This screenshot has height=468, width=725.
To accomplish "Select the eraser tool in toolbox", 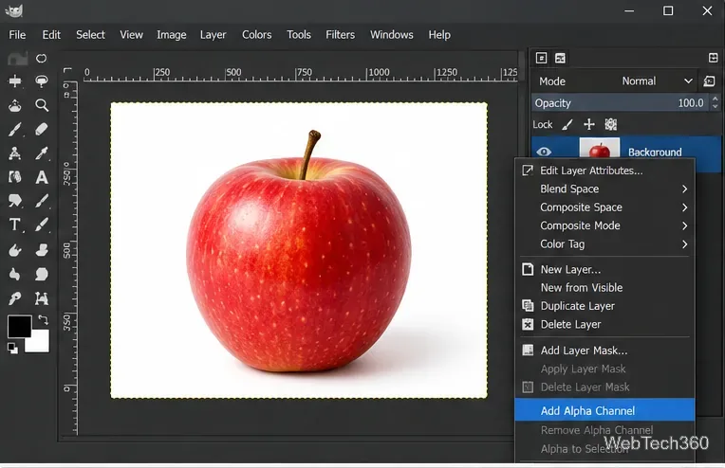I will pos(42,129).
